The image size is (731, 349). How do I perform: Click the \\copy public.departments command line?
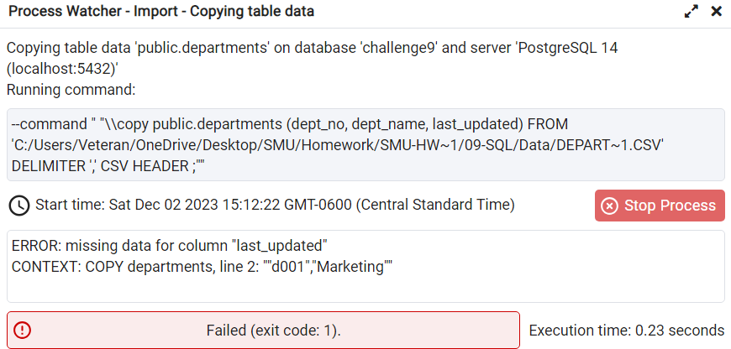tap(290, 124)
